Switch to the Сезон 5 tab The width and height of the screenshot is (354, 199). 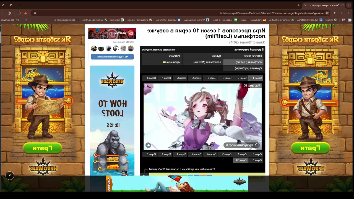pos(195,78)
